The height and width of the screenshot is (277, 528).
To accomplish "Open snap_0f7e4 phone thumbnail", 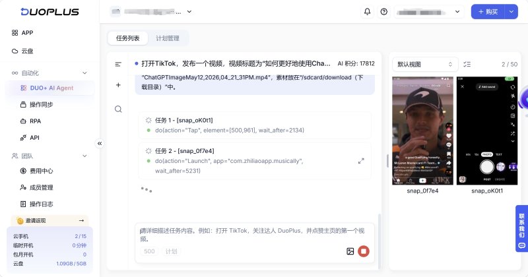I will (422, 131).
